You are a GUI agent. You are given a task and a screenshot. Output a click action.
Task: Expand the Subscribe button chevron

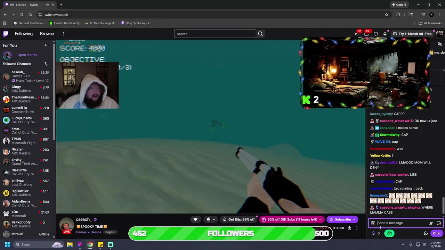tap(354, 219)
